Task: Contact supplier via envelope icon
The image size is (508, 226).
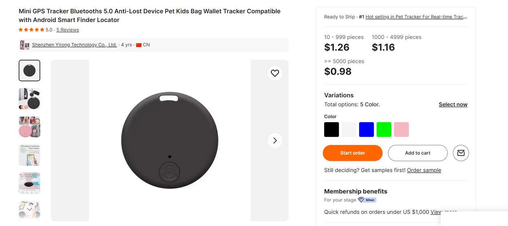Action: (x=461, y=153)
